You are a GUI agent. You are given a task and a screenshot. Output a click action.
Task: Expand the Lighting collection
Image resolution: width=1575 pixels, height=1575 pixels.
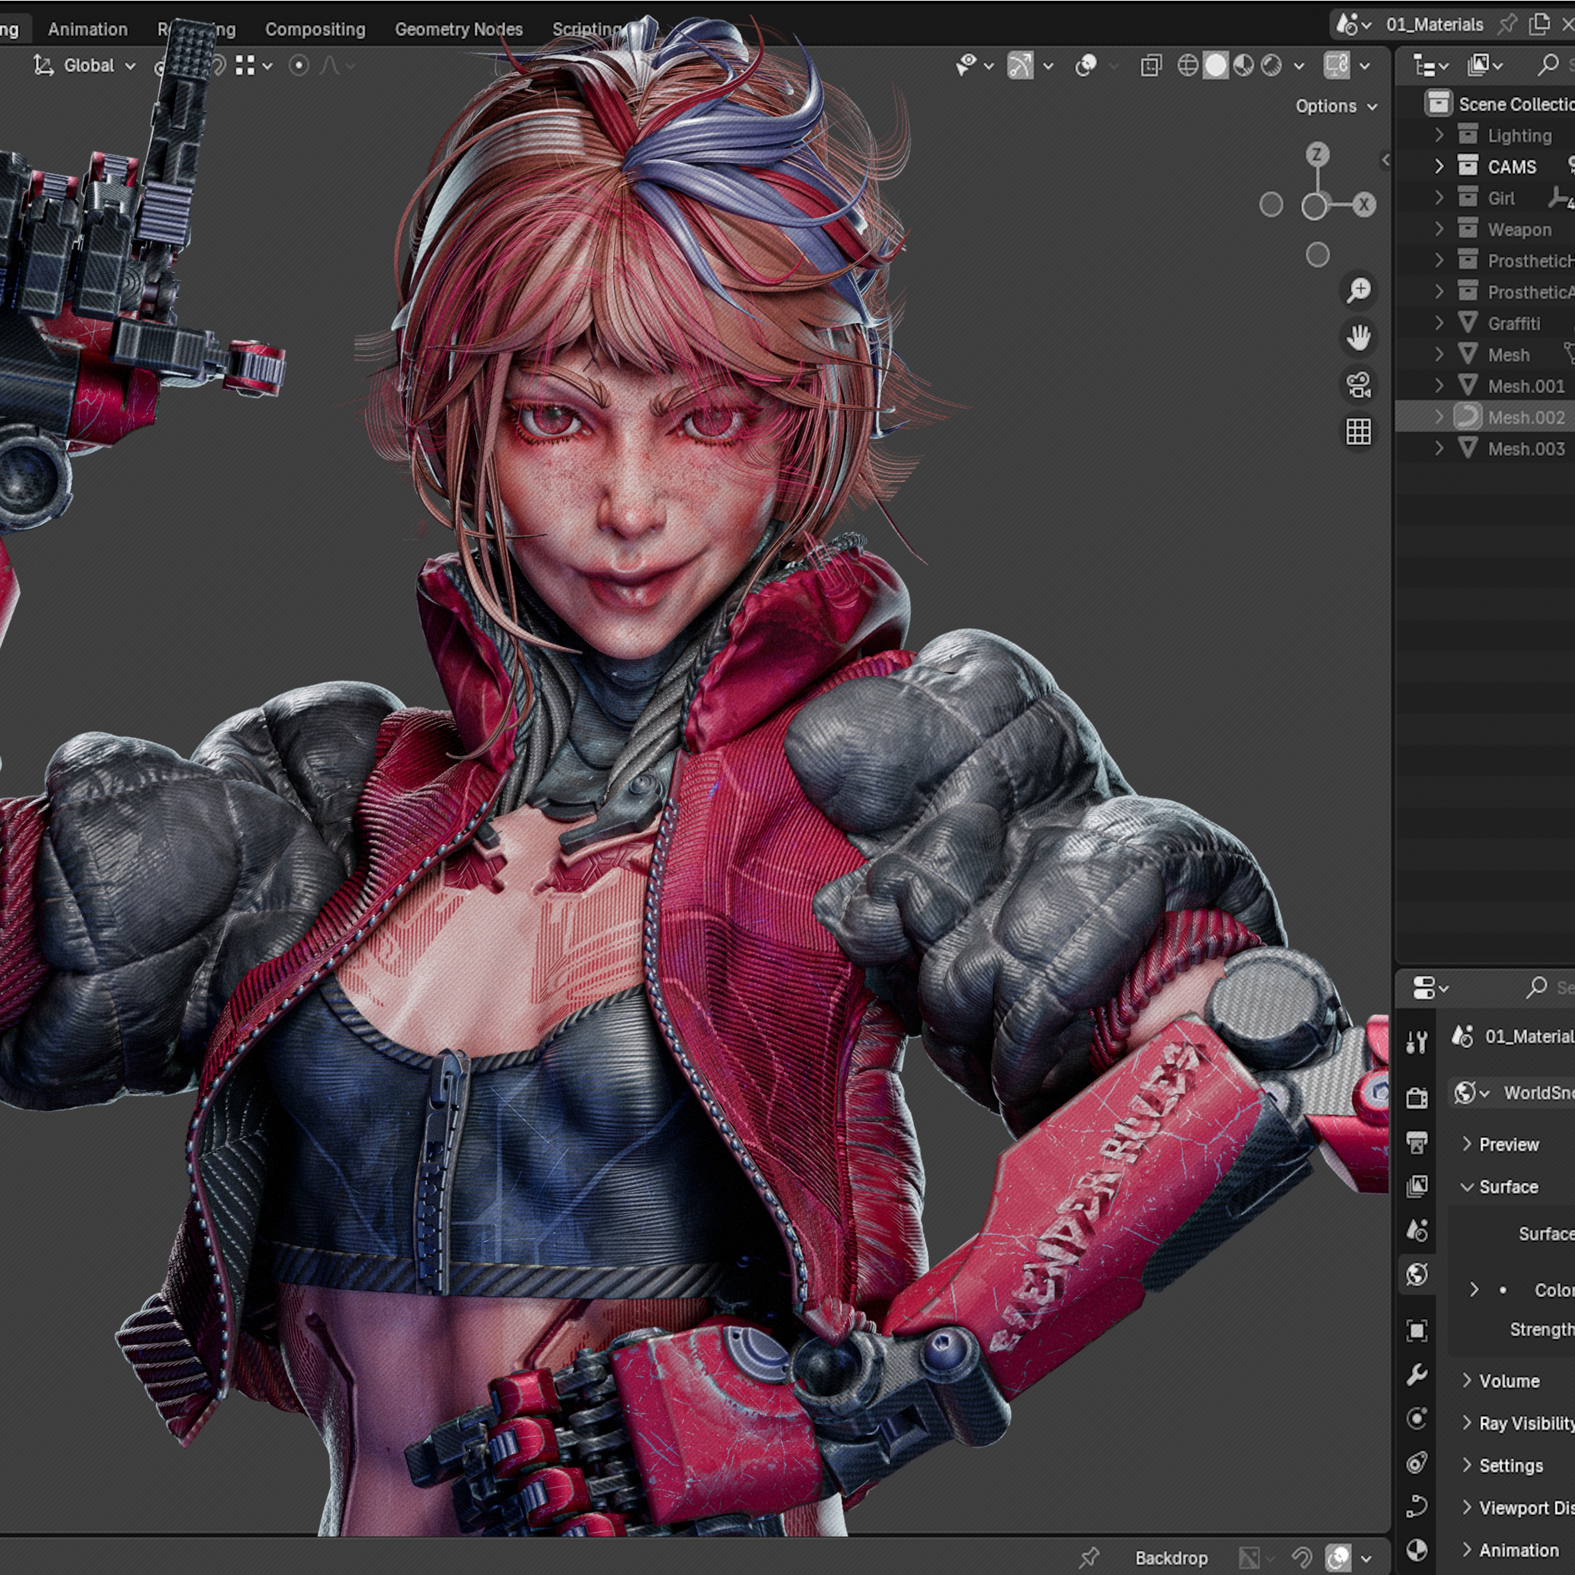(1439, 135)
